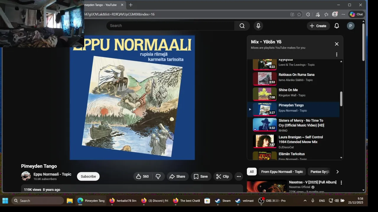
Task: Open Copilot Chat in Edge
Action: (356, 14)
